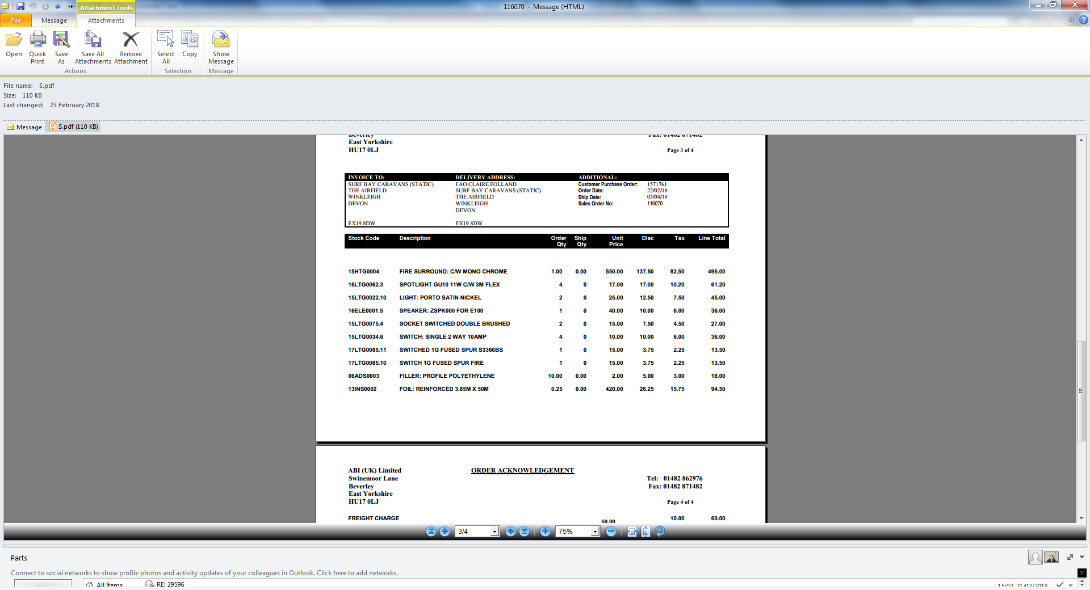Click the ORDER ACKNOWLEDGEMENT heading in the PDF
Image resolution: width=1090 pixels, height=590 pixels.
(522, 470)
